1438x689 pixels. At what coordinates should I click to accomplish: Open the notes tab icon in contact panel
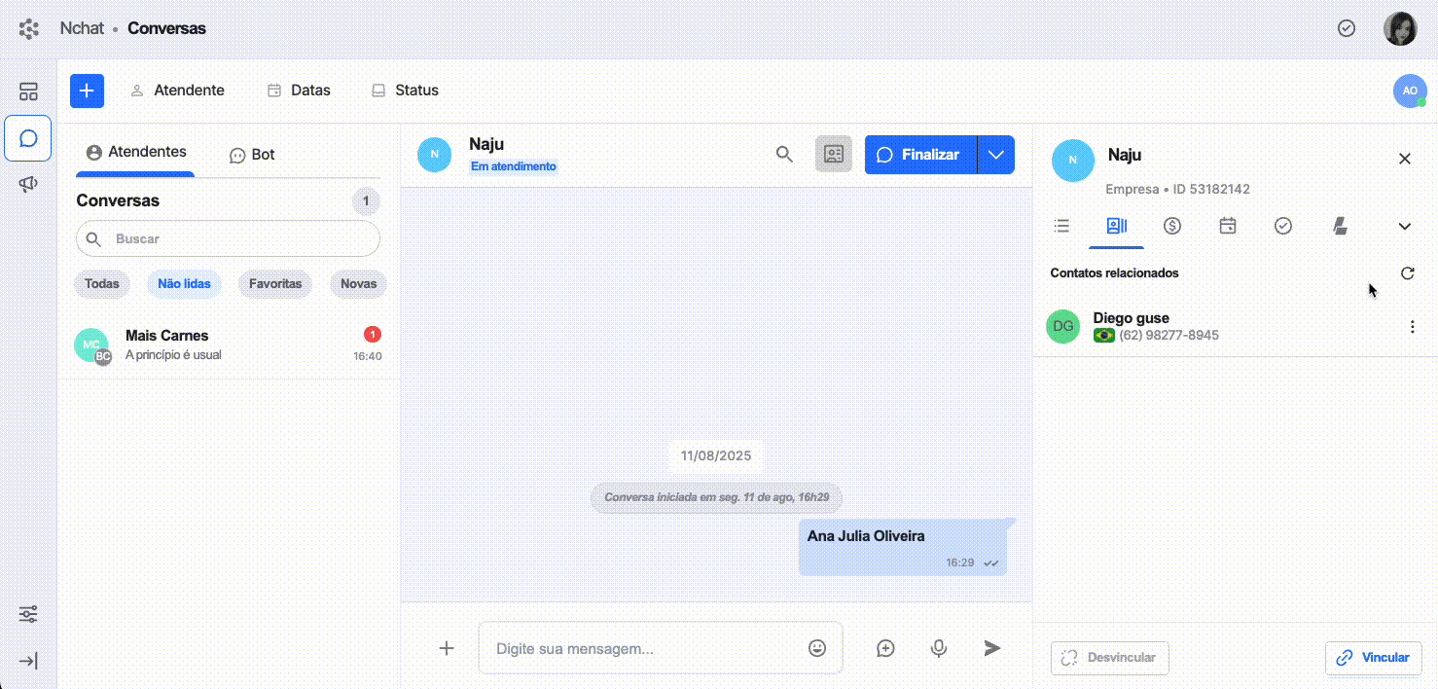pos(1340,226)
